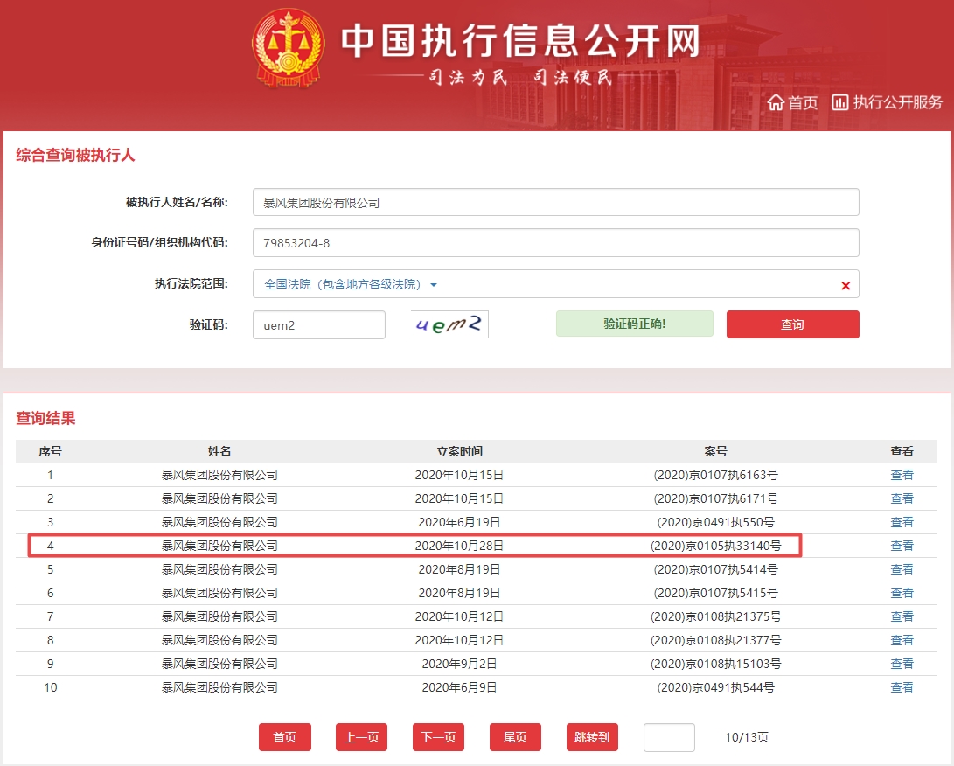This screenshot has width=954, height=766.
Task: Go to previous page with 上一页
Action: pos(361,737)
